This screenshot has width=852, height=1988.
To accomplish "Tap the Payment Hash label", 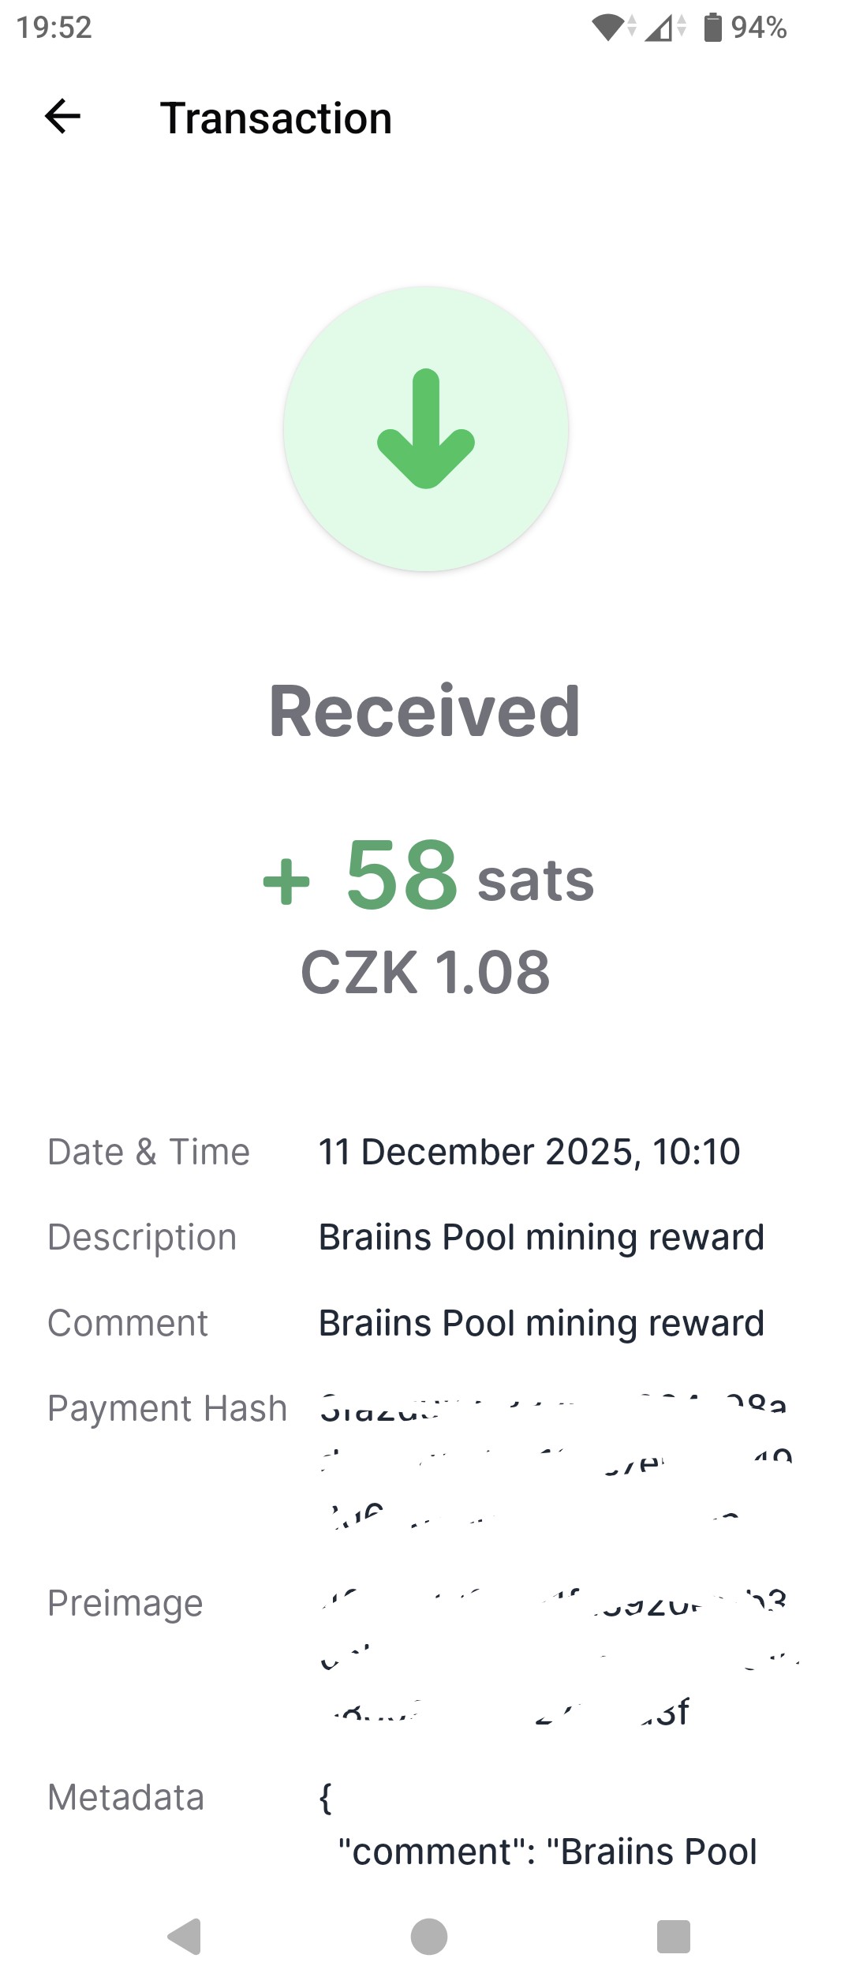I will [x=167, y=1408].
